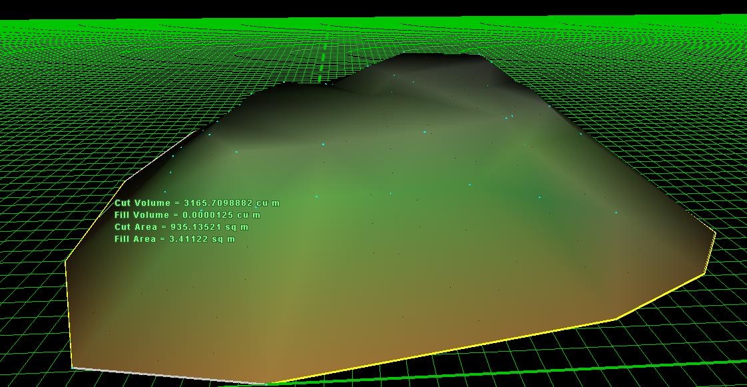Screen dimensions: 747x387
Task: Click the black sky area above the grid
Action: click(373, 8)
